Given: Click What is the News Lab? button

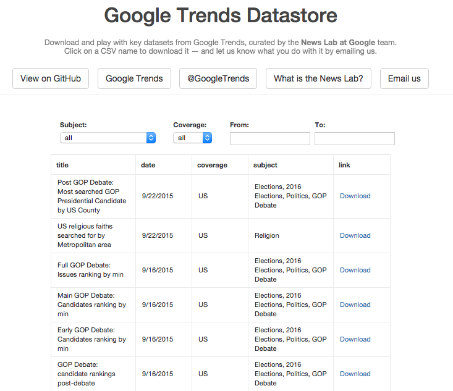Looking at the screenshot, I should pos(318,78).
